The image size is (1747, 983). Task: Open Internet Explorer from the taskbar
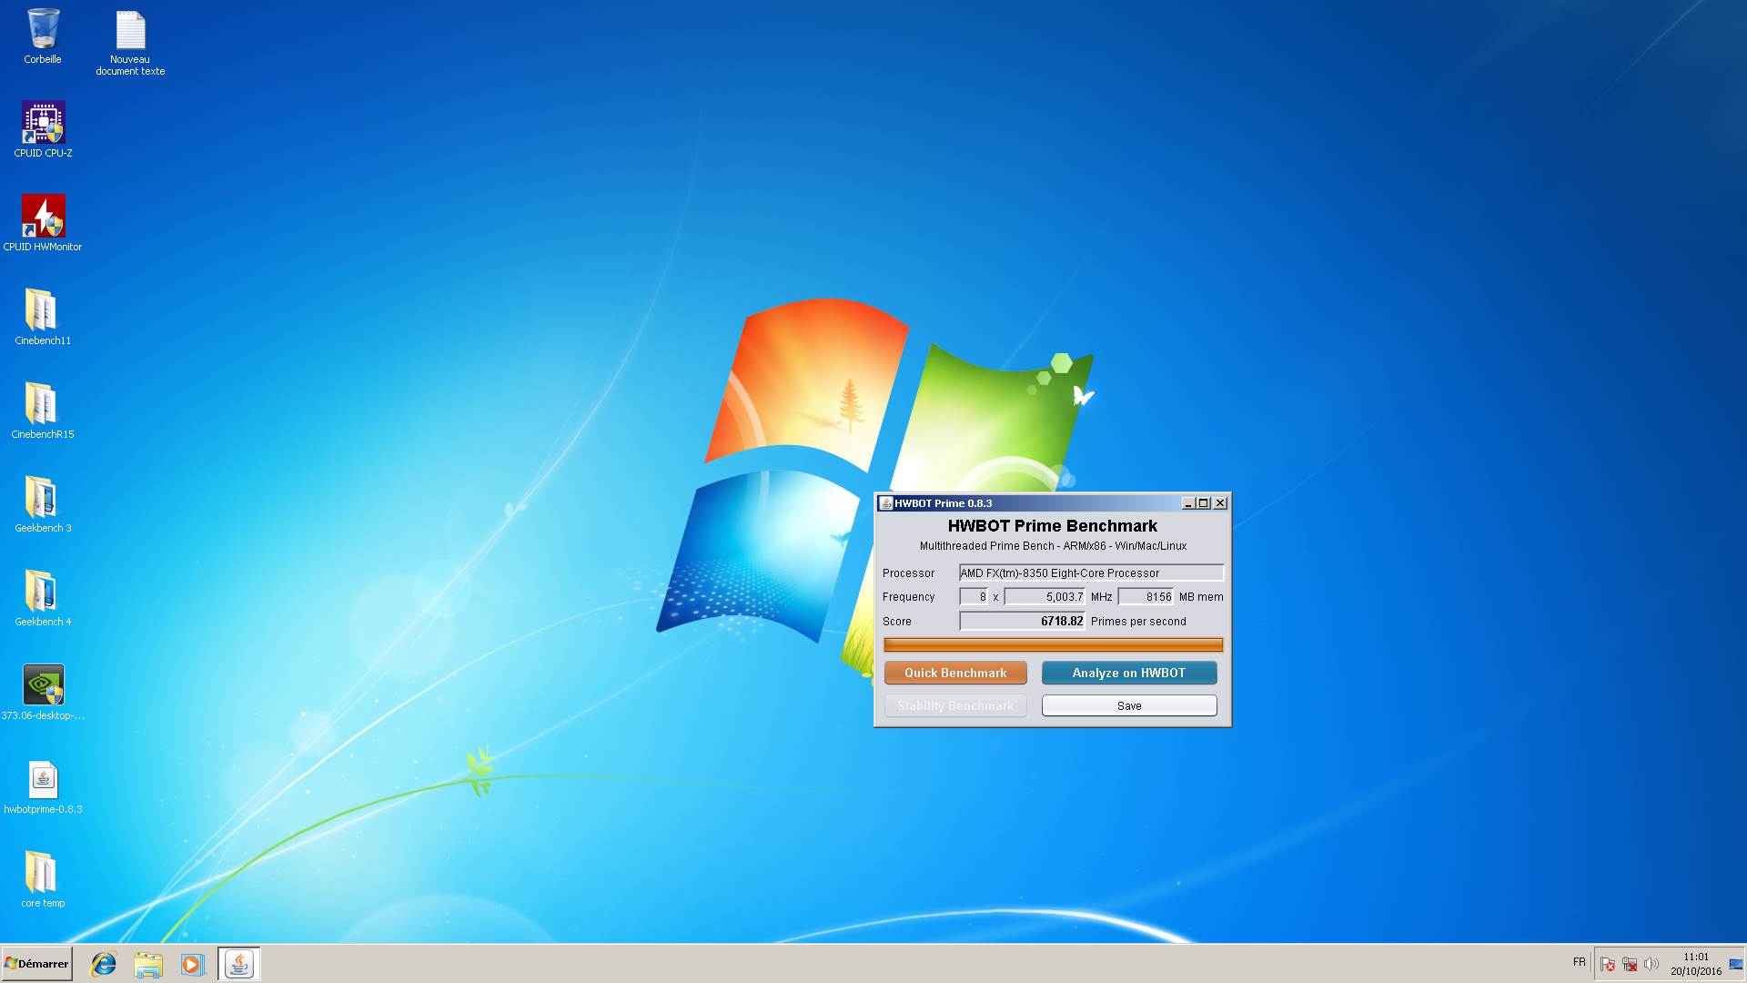[104, 964]
